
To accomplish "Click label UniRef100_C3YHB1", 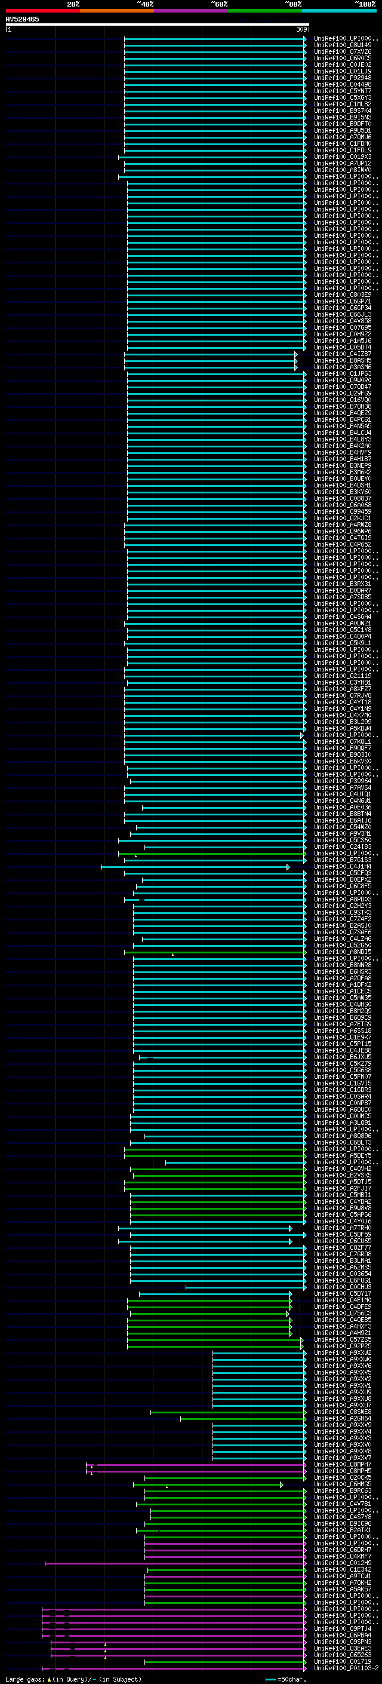I will [342, 682].
